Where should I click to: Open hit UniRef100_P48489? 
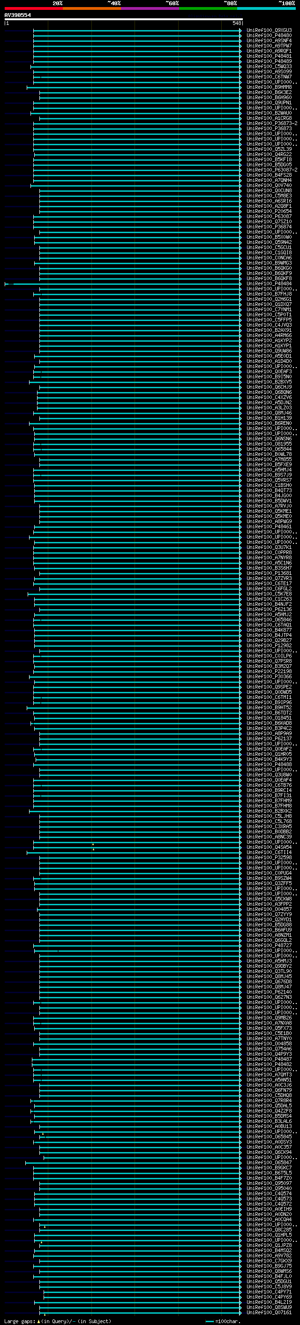coord(269,61)
